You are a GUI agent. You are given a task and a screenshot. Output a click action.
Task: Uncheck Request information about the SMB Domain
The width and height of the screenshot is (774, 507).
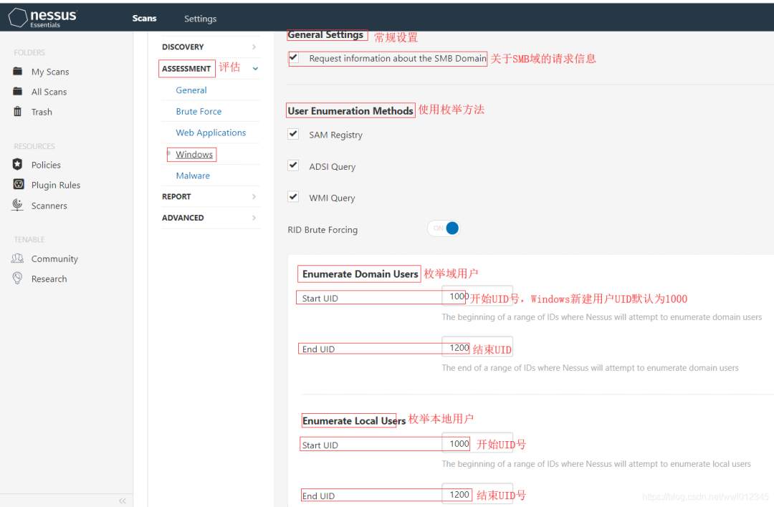click(x=293, y=58)
